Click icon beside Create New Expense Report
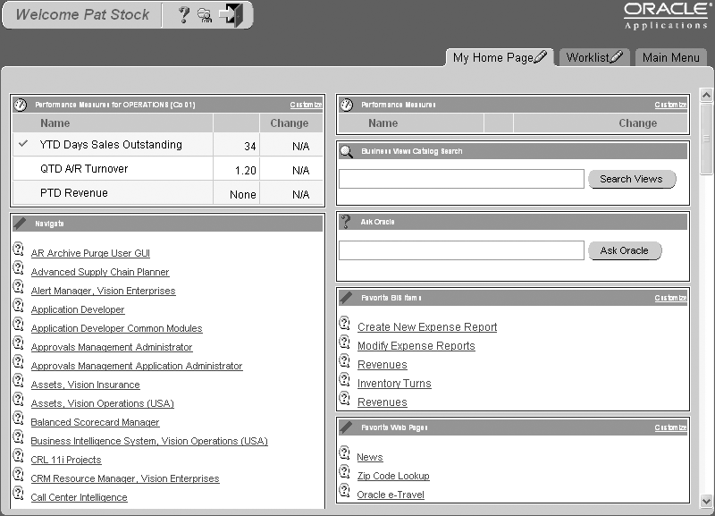Screen dimensions: 715x516 (345, 323)
